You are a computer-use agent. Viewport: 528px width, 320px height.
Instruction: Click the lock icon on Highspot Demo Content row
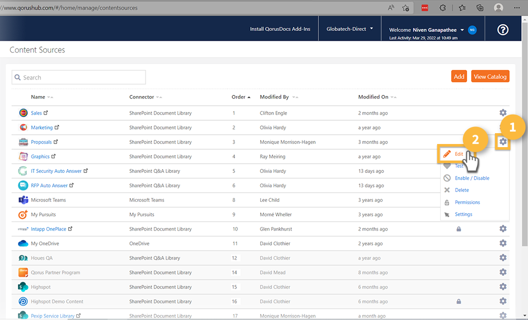[459, 301]
